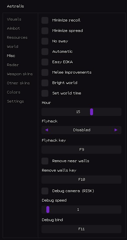Toggle the No sway checkbox
127x240 pixels.
click(x=45, y=41)
